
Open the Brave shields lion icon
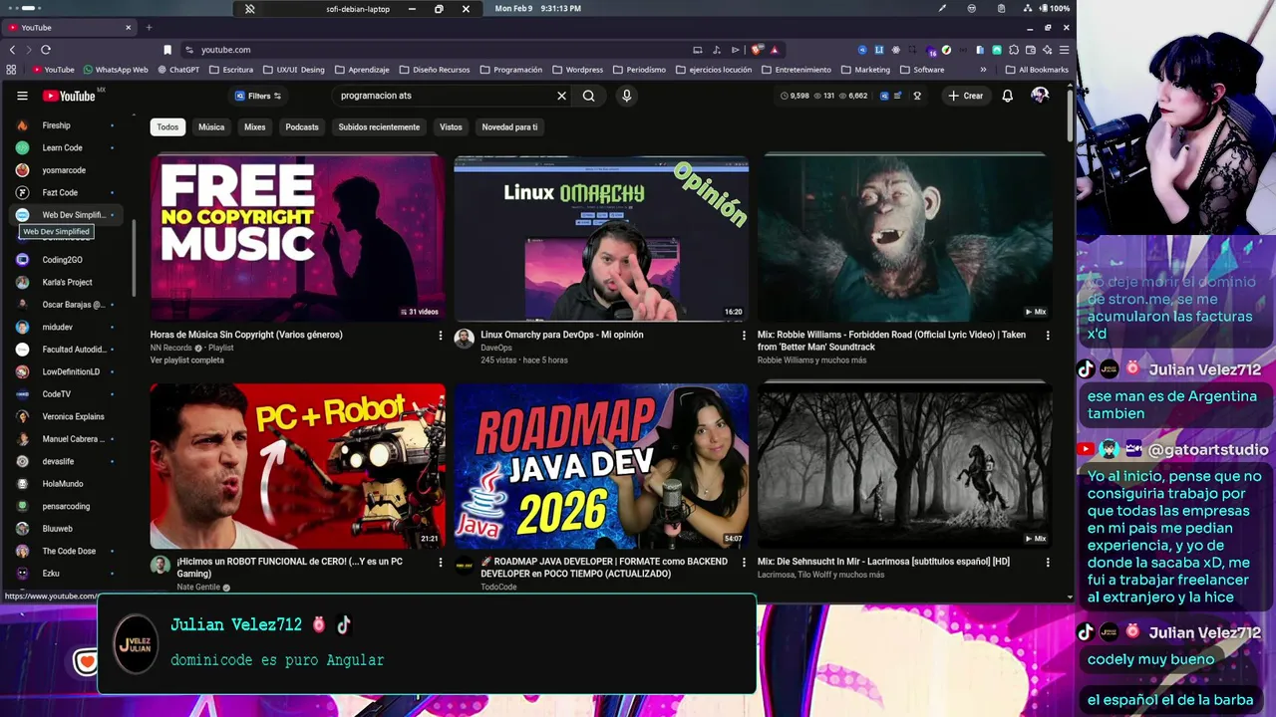click(757, 49)
